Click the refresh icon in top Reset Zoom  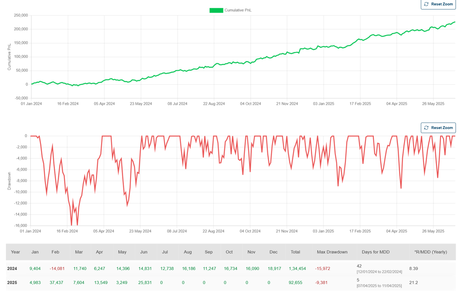(426, 4)
